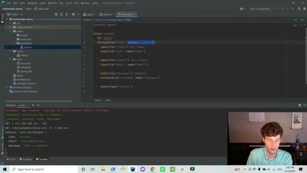Open error.jade in project tree
307x173 pixels.
coord(24,63)
